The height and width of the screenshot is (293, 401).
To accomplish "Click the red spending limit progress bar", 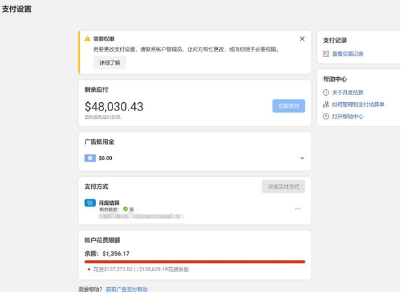I will (x=195, y=262).
